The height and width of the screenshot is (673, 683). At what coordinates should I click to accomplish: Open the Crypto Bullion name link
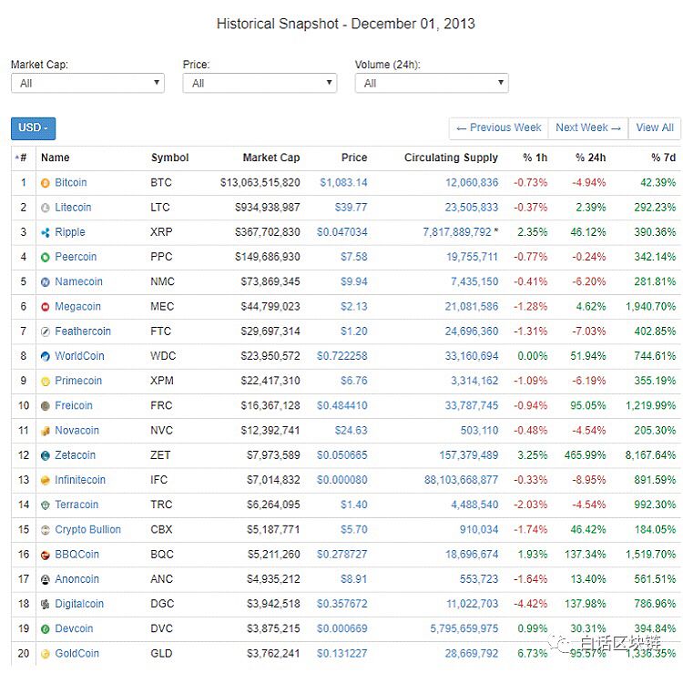[x=88, y=530]
